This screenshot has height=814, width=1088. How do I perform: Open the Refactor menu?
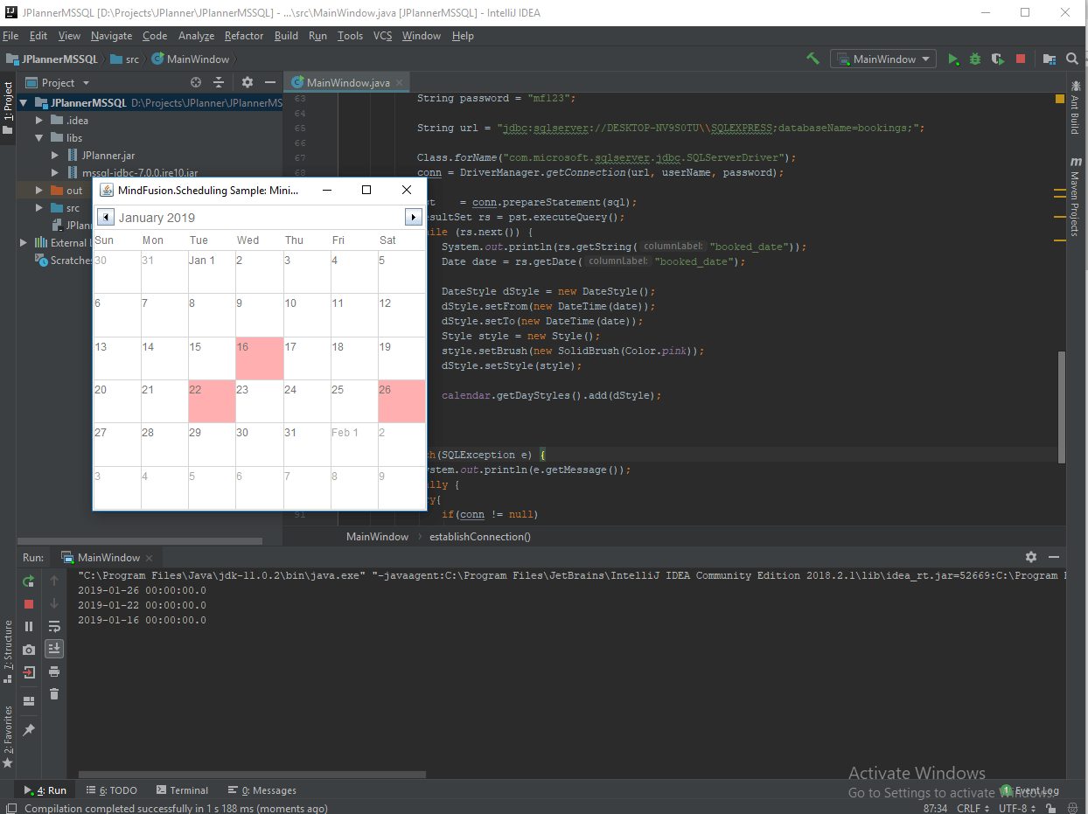click(244, 36)
